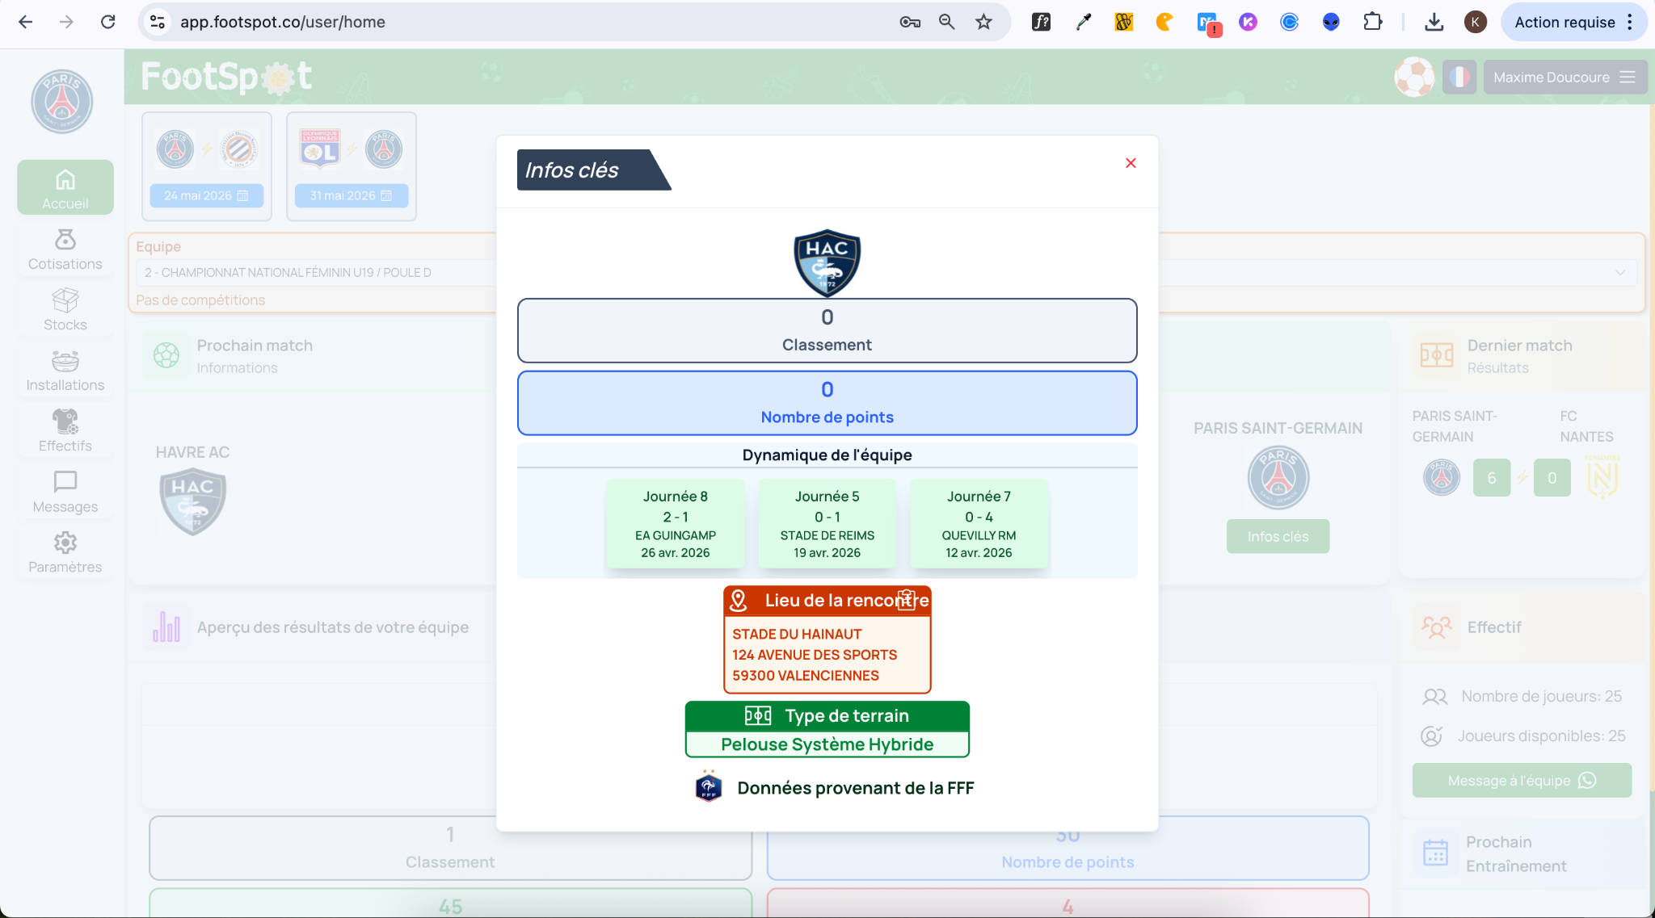Bookmark this page with the star icon

click(x=983, y=22)
